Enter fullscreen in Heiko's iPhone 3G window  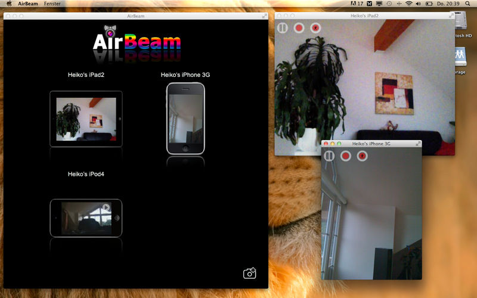pos(418,144)
